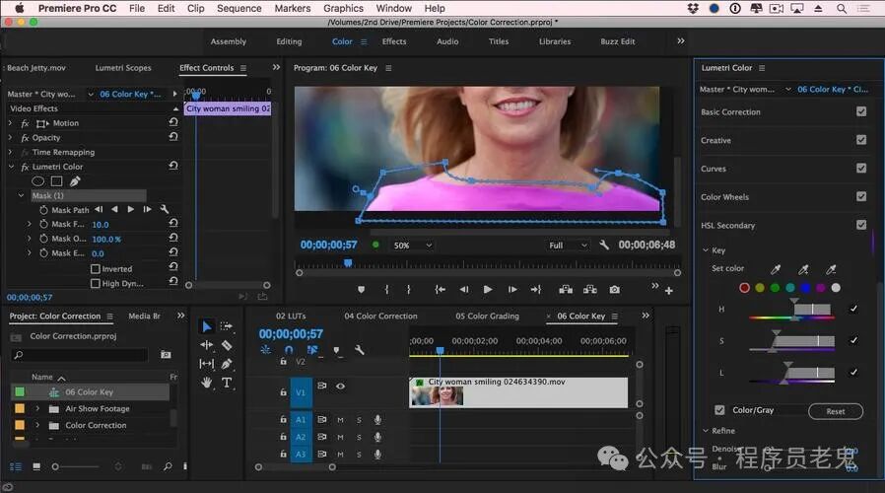Open the Markers menu
The width and height of the screenshot is (885, 493).
pos(293,9)
